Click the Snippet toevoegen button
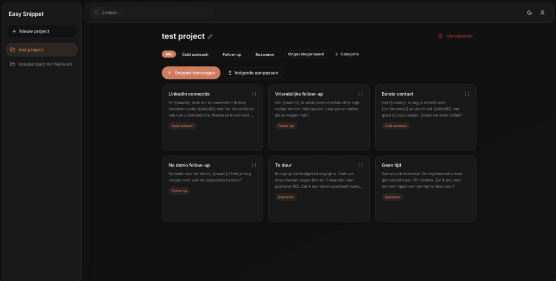This screenshot has height=281, width=556. 191,73
